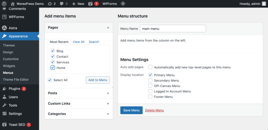Screen dimensions: 268x130
Task: Check the Logged In Account Menu location
Action: pos(150,91)
